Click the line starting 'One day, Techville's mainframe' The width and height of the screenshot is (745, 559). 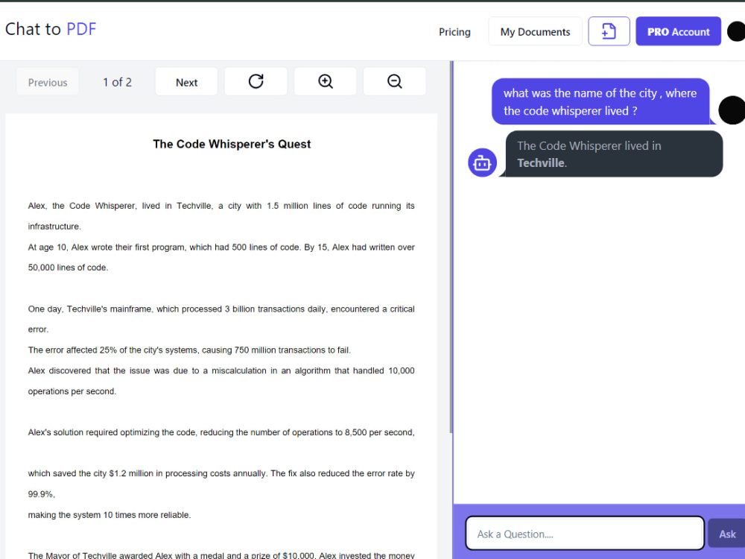(221, 309)
